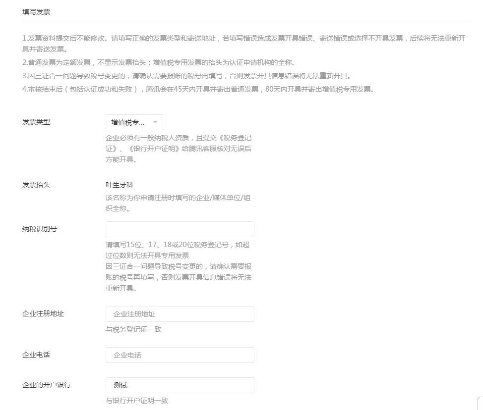
Task: Click the 企业电话 input field
Action: [180, 355]
